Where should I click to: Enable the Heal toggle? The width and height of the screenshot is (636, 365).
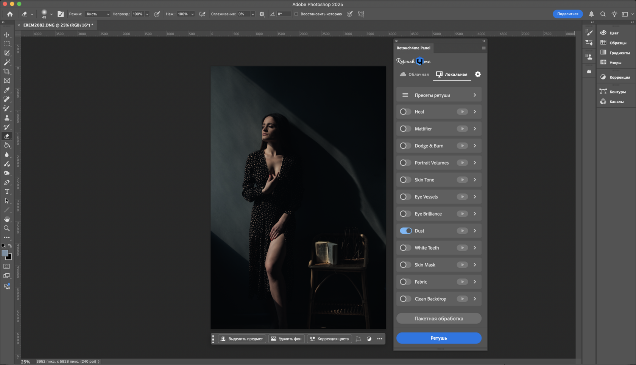(x=405, y=112)
